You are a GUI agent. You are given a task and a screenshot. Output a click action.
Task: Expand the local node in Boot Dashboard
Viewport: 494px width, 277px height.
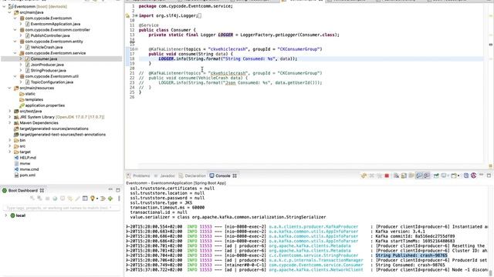click(x=5, y=215)
